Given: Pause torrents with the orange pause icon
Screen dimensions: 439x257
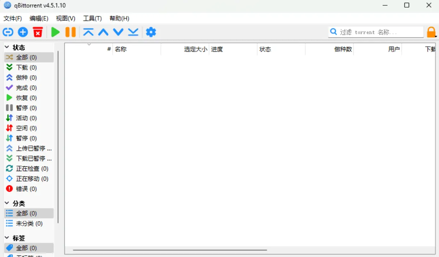Looking at the screenshot, I should [x=70, y=32].
